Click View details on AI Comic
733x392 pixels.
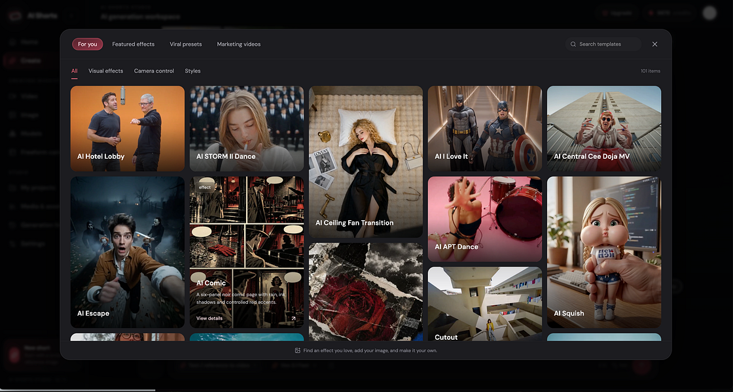[209, 318]
